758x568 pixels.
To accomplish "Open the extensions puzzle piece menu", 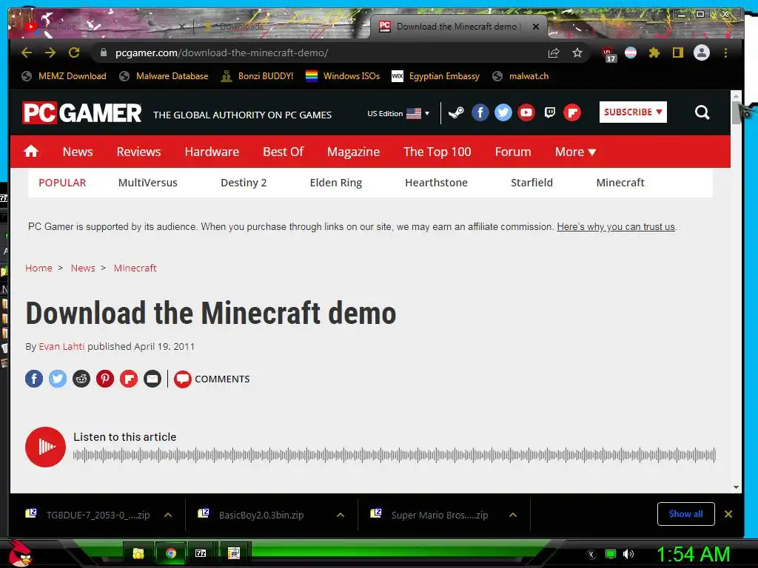I will (654, 53).
